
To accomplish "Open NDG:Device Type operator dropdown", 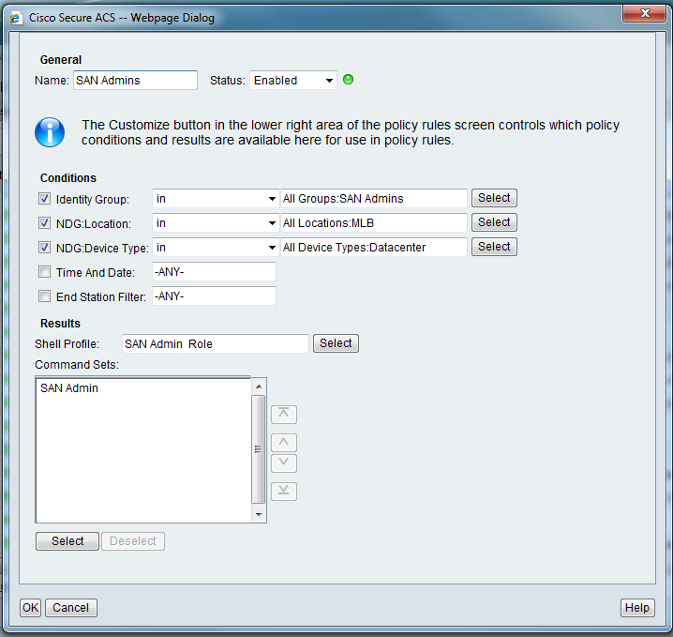I will [216, 248].
